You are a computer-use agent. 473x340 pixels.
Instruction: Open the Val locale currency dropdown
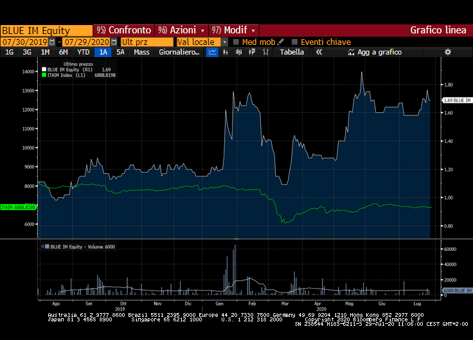tap(225, 42)
